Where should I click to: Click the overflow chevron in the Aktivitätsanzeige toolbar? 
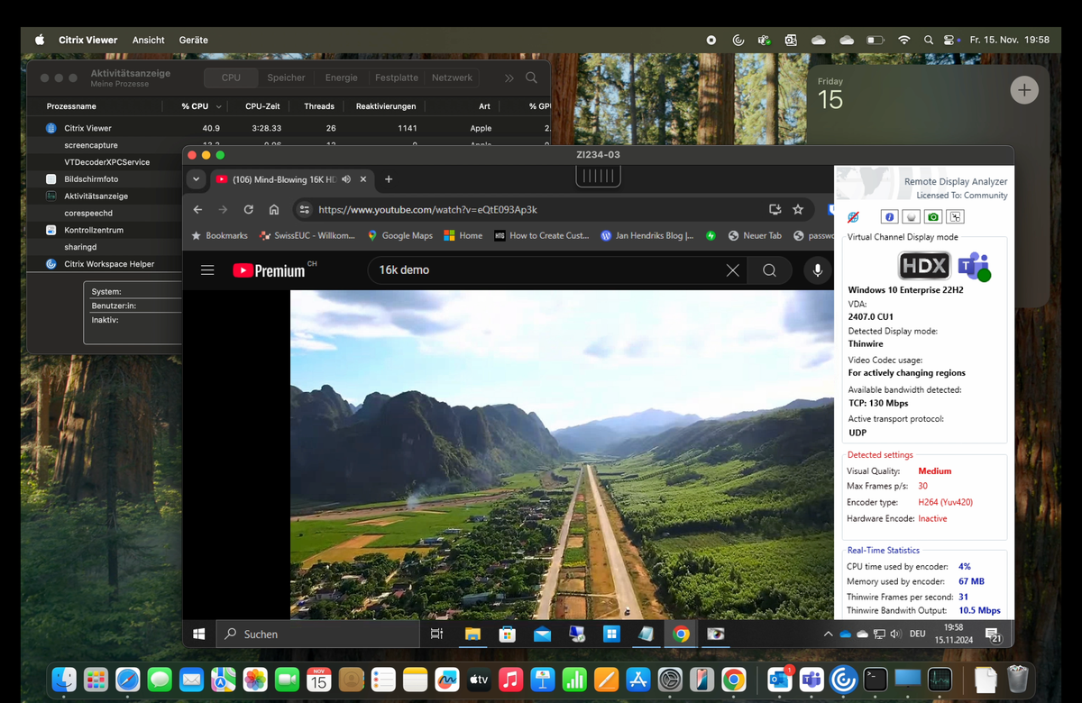tap(508, 78)
